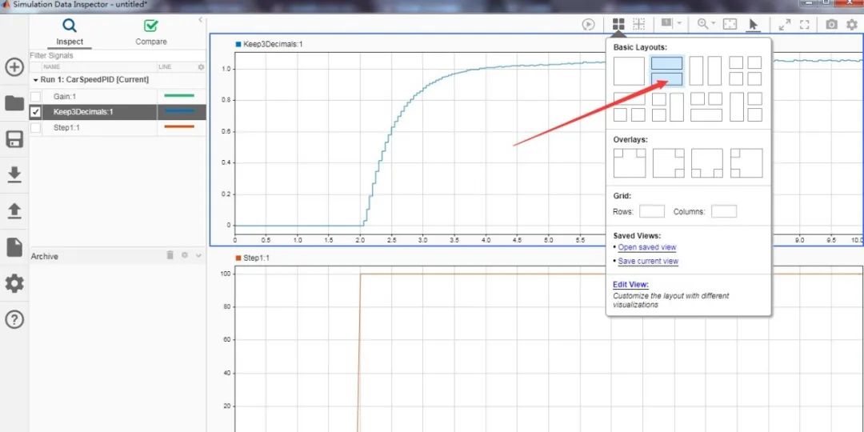Choose the two side-by-side columns layout
This screenshot has width=864, height=432.
[706, 71]
